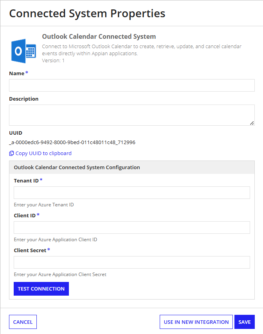The height and width of the screenshot is (334, 263).
Task: Select the UUID value text
Action: [72, 142]
